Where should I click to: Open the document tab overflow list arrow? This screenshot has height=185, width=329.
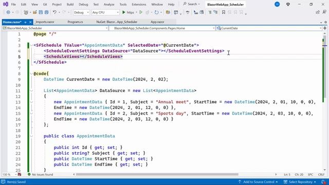(x=321, y=22)
